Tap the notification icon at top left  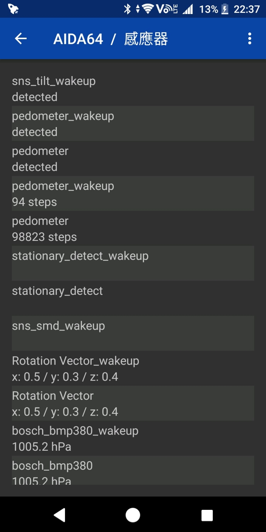[13, 9]
